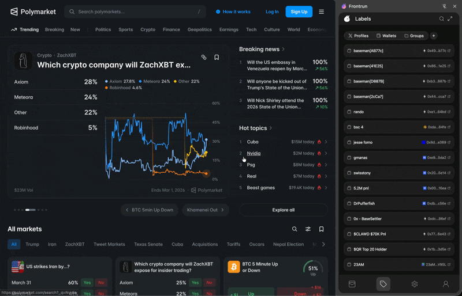Open the settings gear in Frontrun bottom bar
The image size is (462, 296).
(x=415, y=284)
